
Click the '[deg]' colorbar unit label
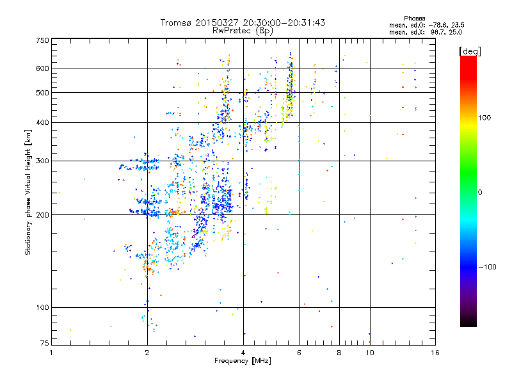tap(470, 51)
